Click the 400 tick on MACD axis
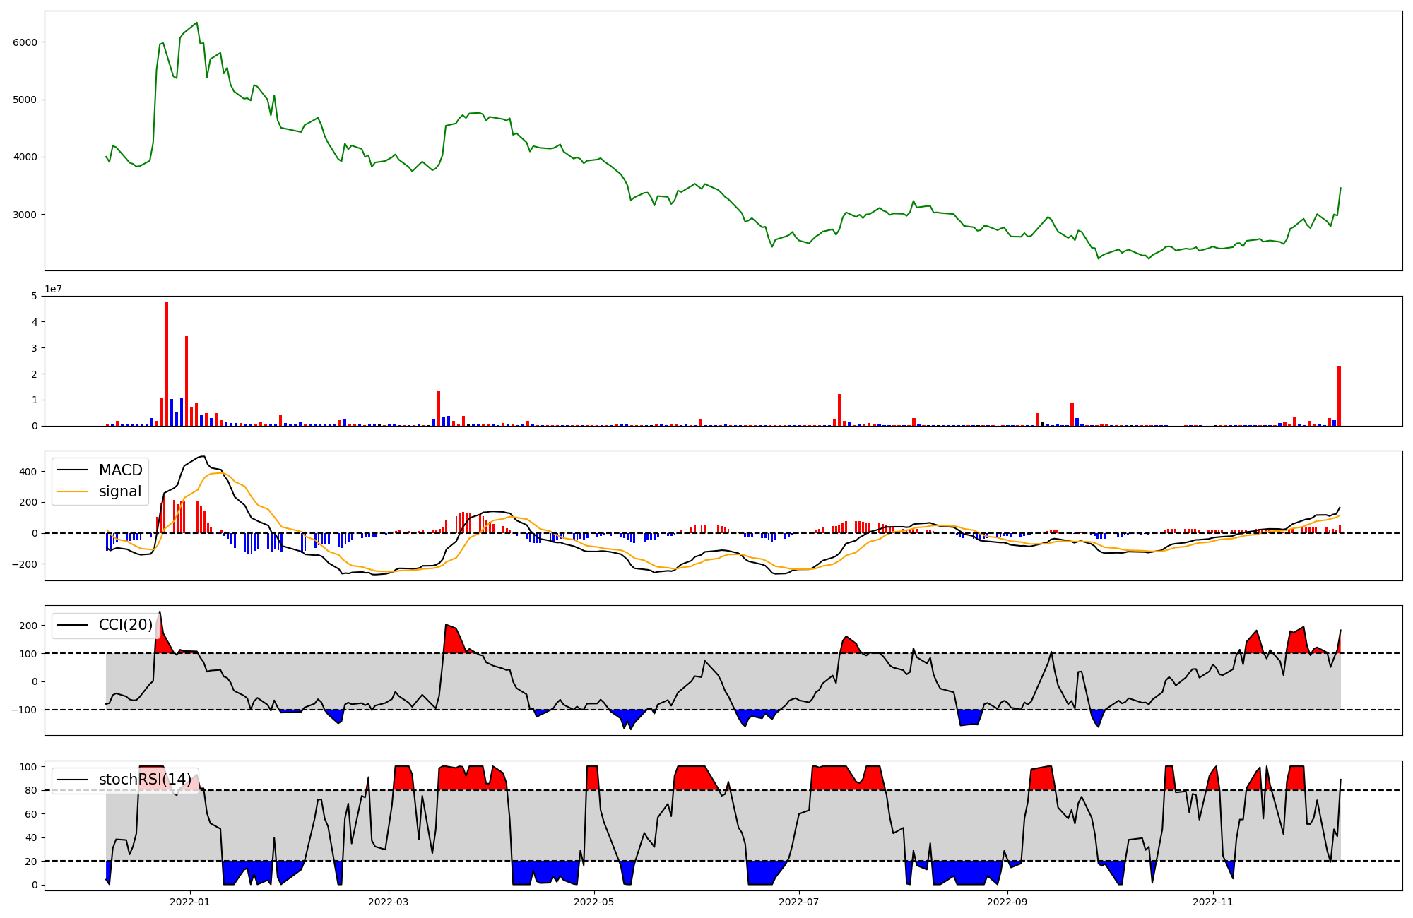This screenshot has width=1413, height=918. click(29, 471)
